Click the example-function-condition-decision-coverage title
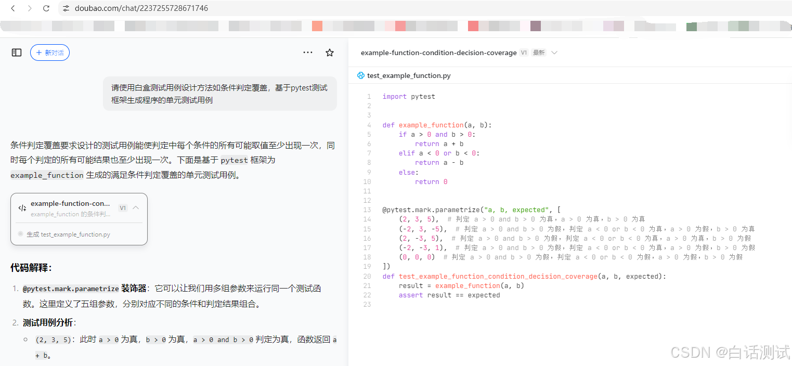The image size is (792, 366). pos(438,53)
